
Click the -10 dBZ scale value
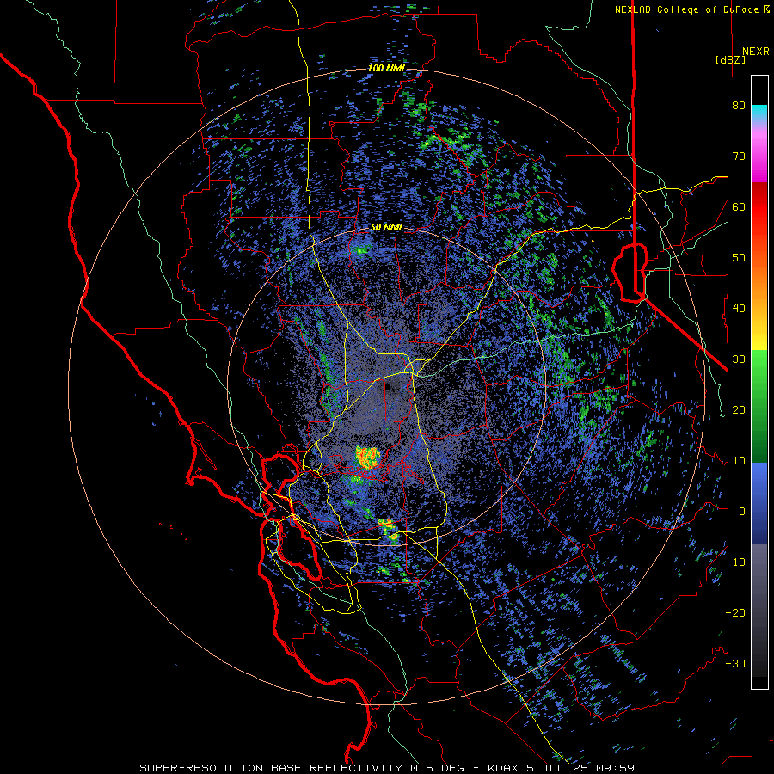(x=735, y=562)
